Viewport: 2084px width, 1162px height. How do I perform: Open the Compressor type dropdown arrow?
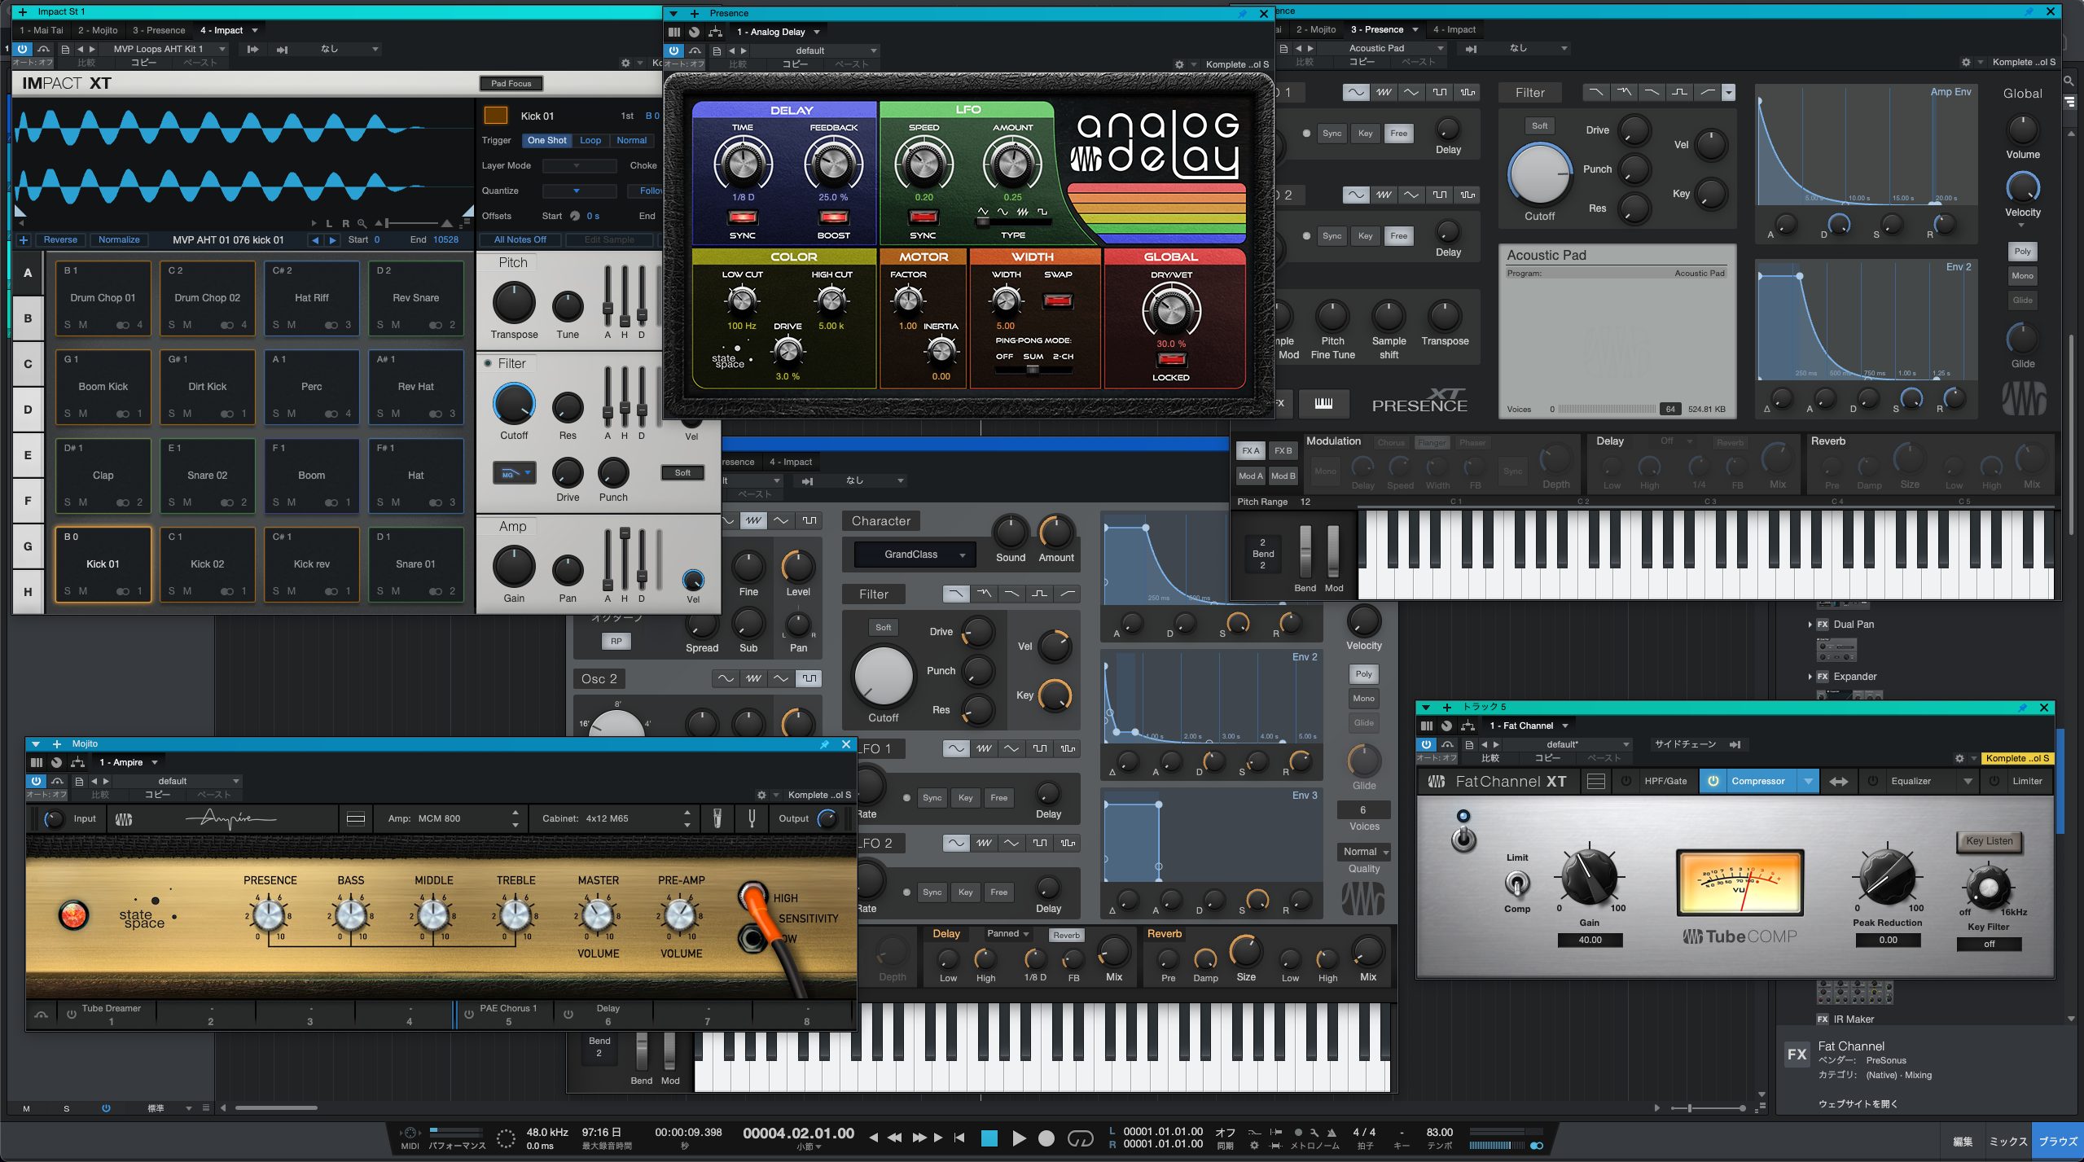[1808, 782]
